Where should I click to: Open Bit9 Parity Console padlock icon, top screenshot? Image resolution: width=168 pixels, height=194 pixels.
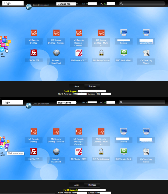click(x=101, y=53)
